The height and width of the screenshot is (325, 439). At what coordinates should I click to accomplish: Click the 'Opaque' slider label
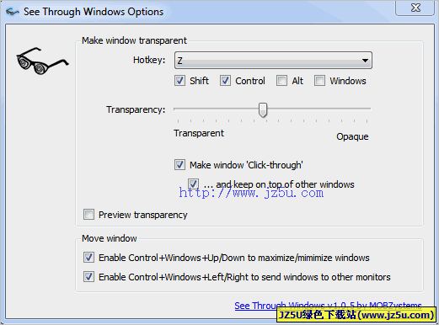point(352,136)
